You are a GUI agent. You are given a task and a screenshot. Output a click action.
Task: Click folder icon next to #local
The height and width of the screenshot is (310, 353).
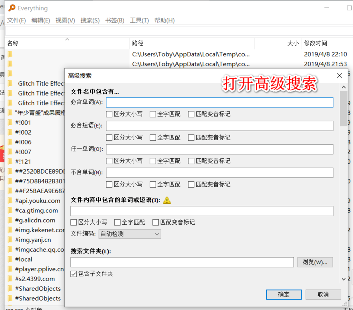[10, 259]
